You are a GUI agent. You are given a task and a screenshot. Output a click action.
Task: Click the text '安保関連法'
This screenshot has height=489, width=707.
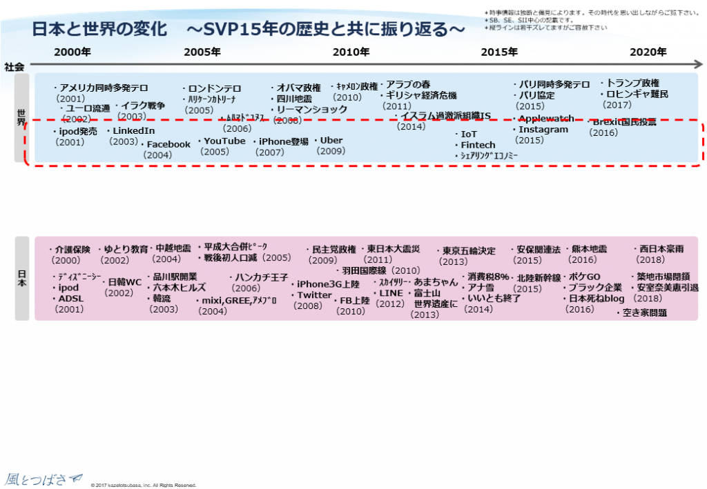click(x=539, y=250)
